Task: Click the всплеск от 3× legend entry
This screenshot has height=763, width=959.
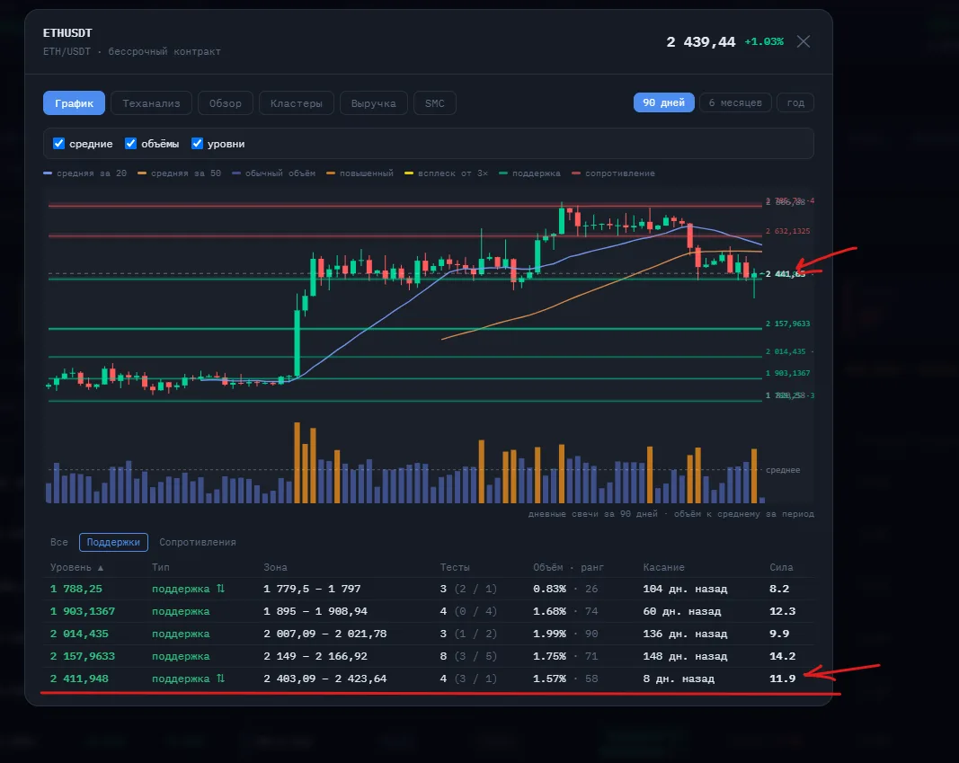Action: [447, 173]
